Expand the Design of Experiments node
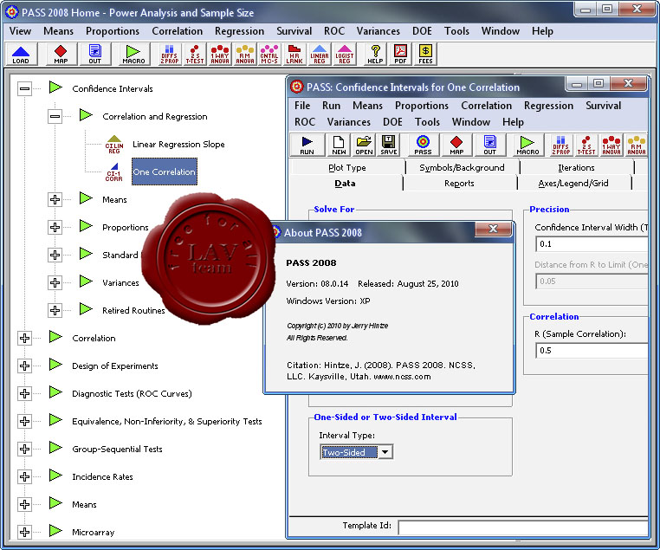The width and height of the screenshot is (660, 550). [x=25, y=366]
